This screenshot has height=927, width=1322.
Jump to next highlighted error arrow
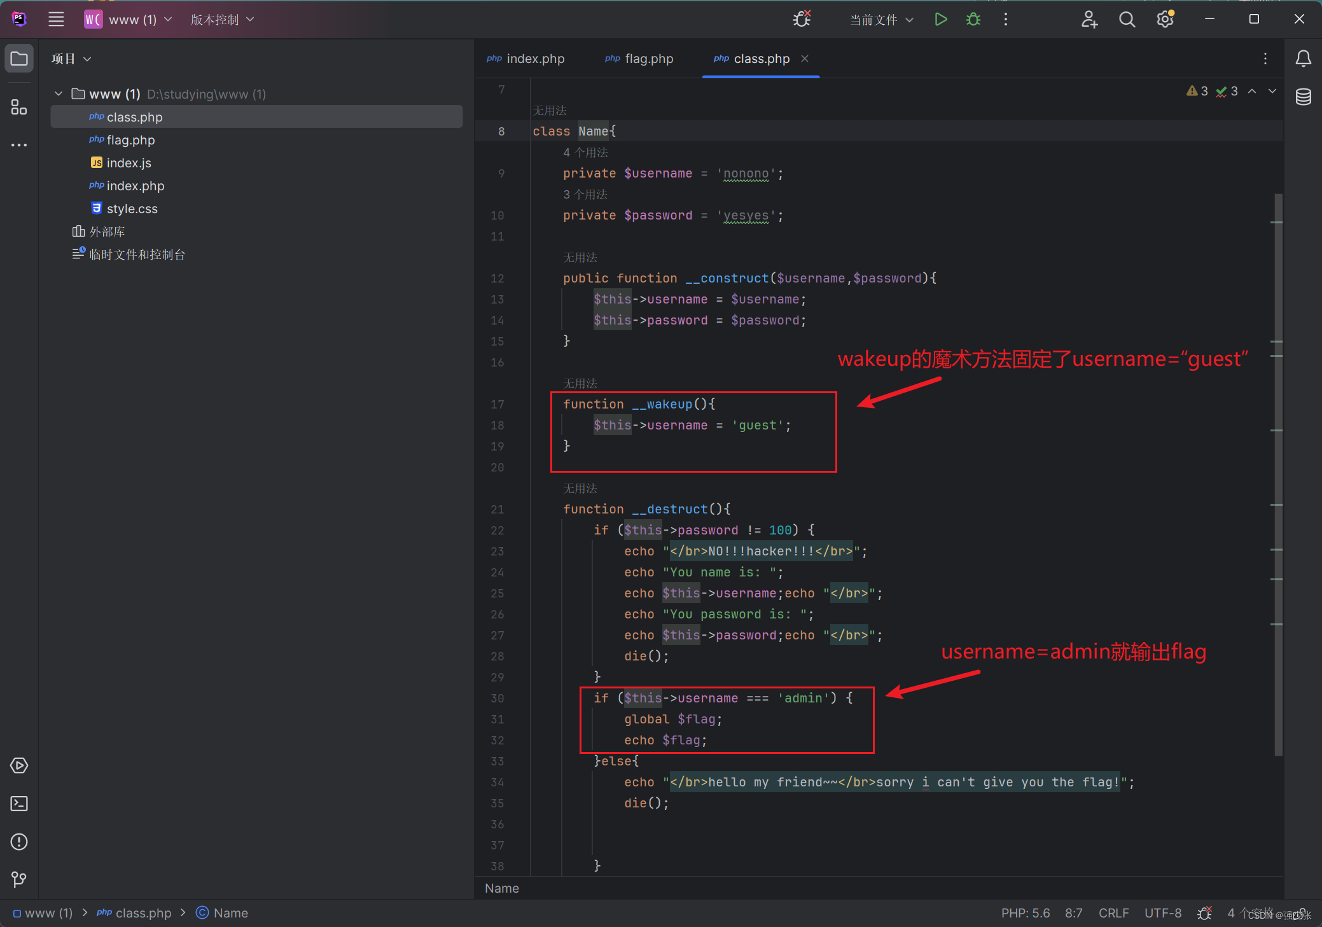(1272, 91)
